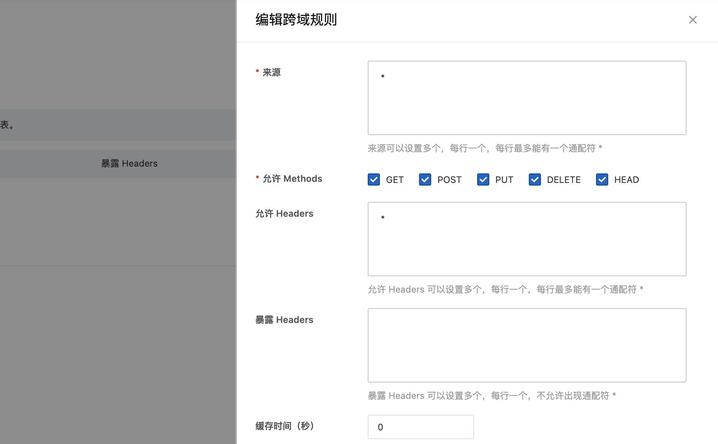Click the 缓存时间（秒）form label
Screen dimensions: 718x444
tap(285, 426)
